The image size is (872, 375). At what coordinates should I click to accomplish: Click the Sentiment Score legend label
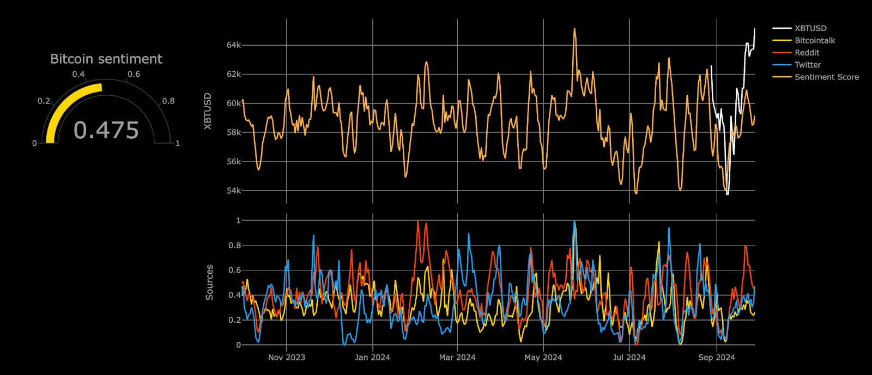coord(826,77)
